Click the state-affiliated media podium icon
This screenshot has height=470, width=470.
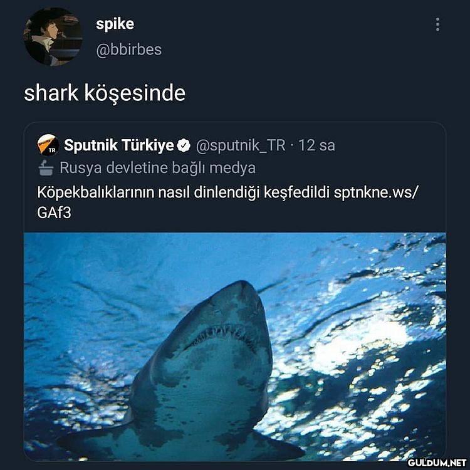pyautogui.click(x=46, y=168)
